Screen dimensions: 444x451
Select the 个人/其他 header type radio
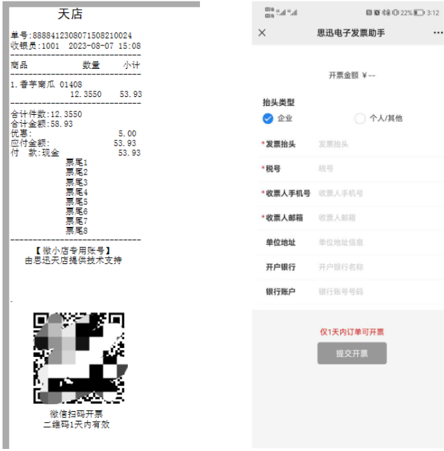point(359,118)
